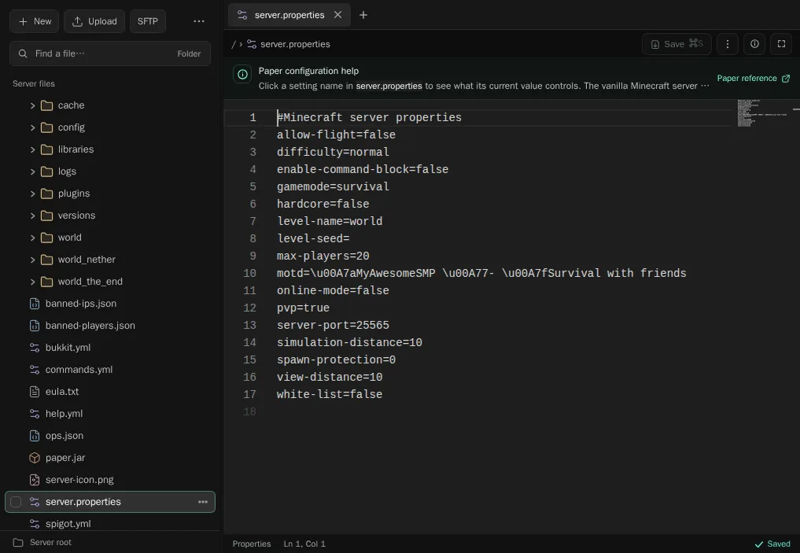This screenshot has width=800, height=553.
Task: Click the white-list=false line
Action: coord(330,394)
